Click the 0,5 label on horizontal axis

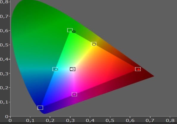(110, 120)
